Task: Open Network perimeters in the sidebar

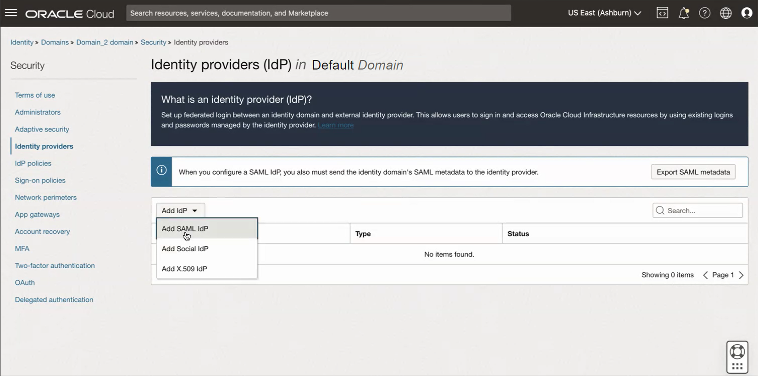Action: pos(45,197)
